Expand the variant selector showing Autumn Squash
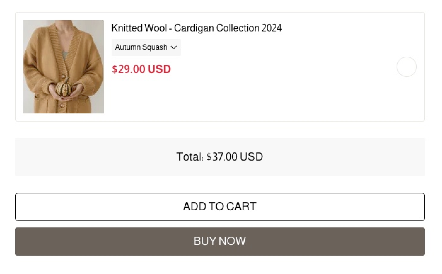This screenshot has height=274, width=442. click(146, 47)
